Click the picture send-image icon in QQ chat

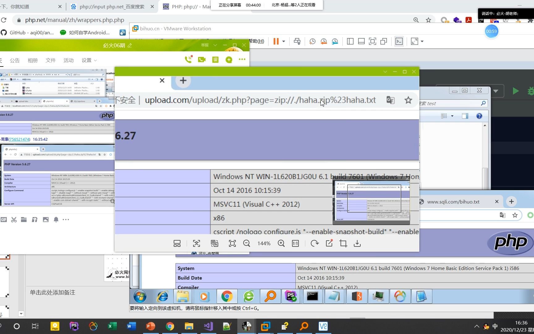click(46, 220)
